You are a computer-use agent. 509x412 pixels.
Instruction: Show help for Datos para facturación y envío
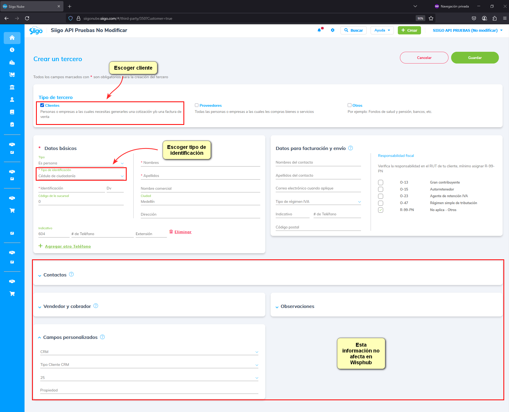351,148
